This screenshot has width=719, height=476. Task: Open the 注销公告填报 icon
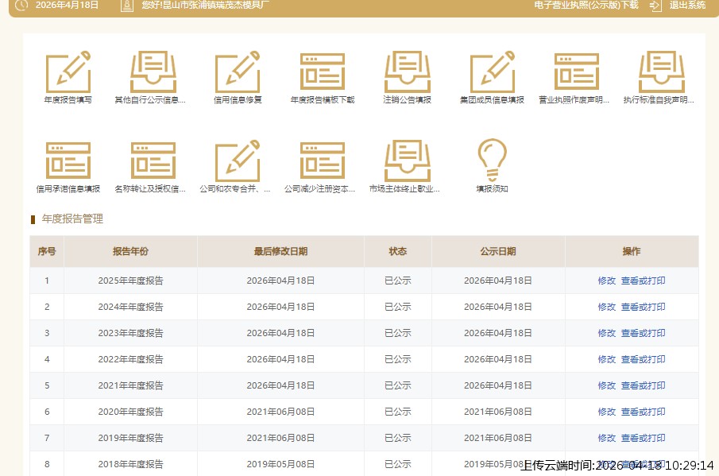coord(407,73)
